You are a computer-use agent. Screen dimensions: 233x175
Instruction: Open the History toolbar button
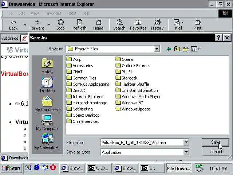click(x=157, y=25)
